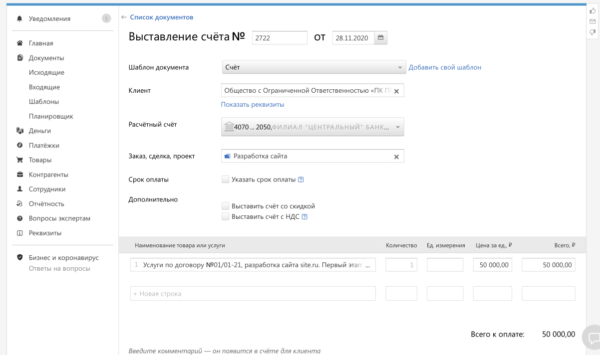Go to Отчётность section

point(46,204)
